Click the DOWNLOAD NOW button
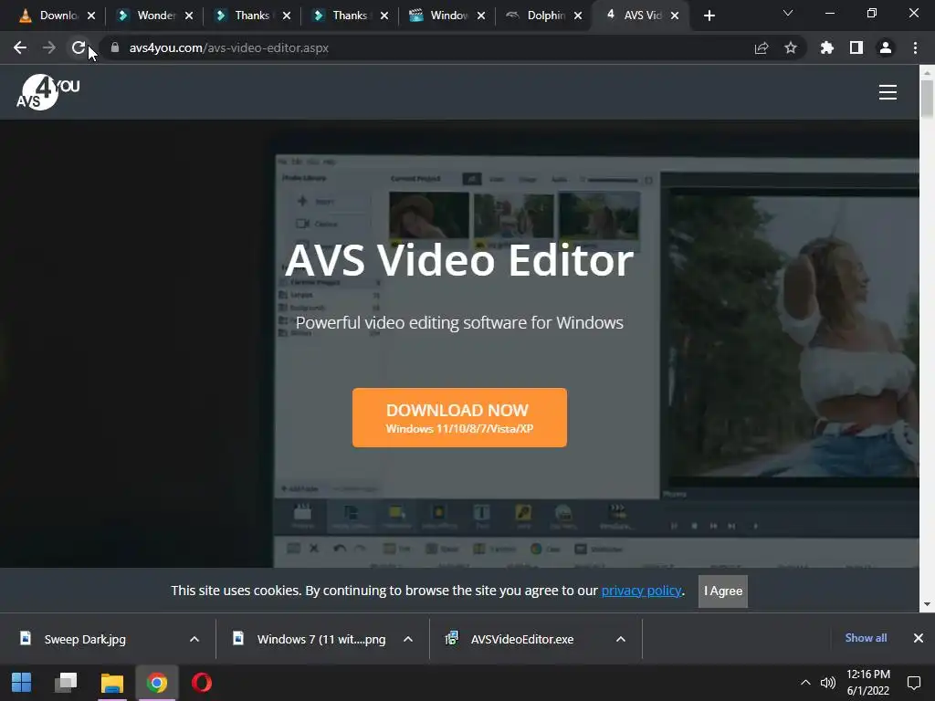This screenshot has height=701, width=935. (459, 417)
